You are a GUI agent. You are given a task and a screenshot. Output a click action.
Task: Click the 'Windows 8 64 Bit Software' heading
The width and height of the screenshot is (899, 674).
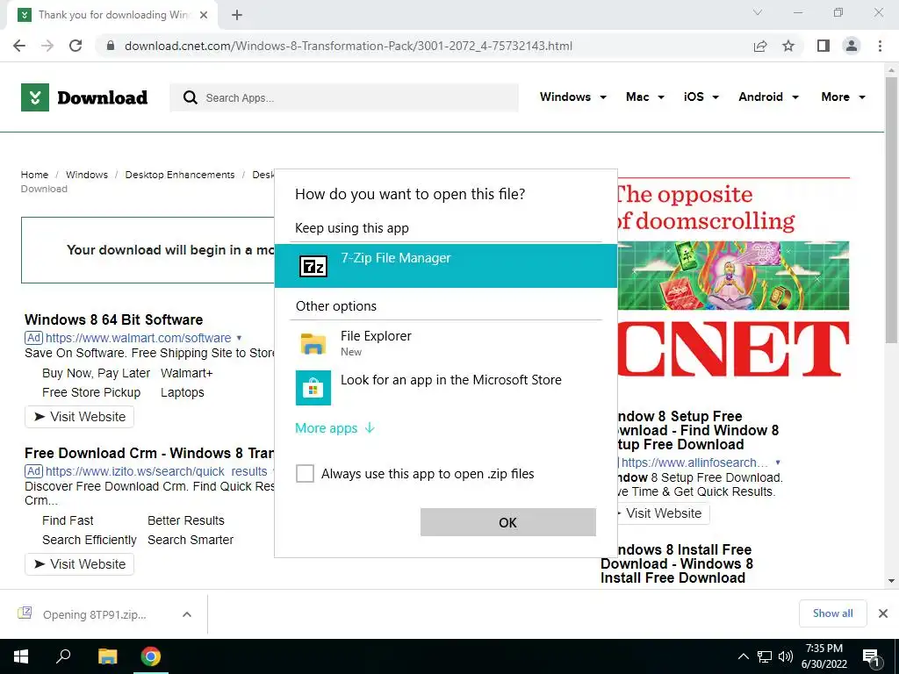[113, 319]
